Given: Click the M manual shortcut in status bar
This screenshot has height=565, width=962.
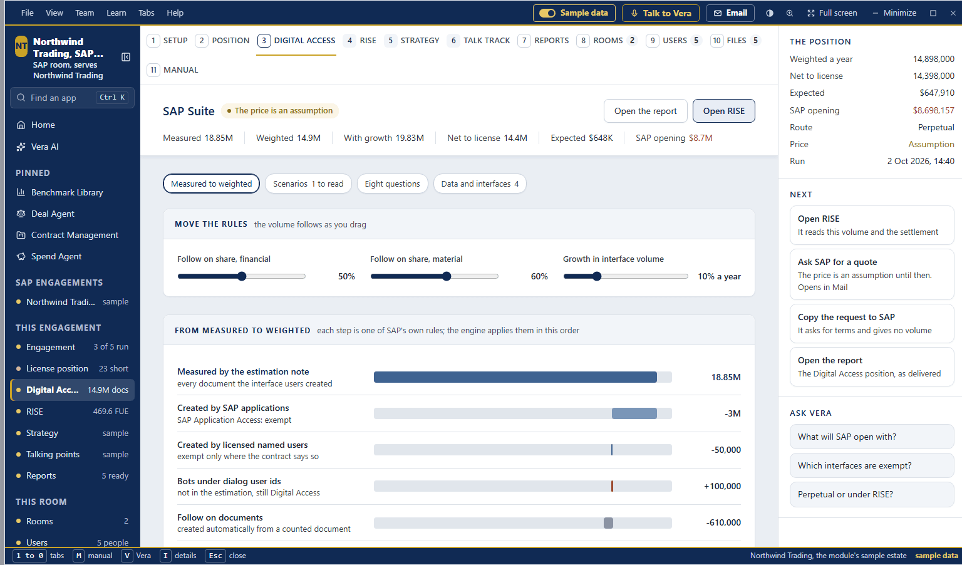Looking at the screenshot, I should tap(93, 556).
